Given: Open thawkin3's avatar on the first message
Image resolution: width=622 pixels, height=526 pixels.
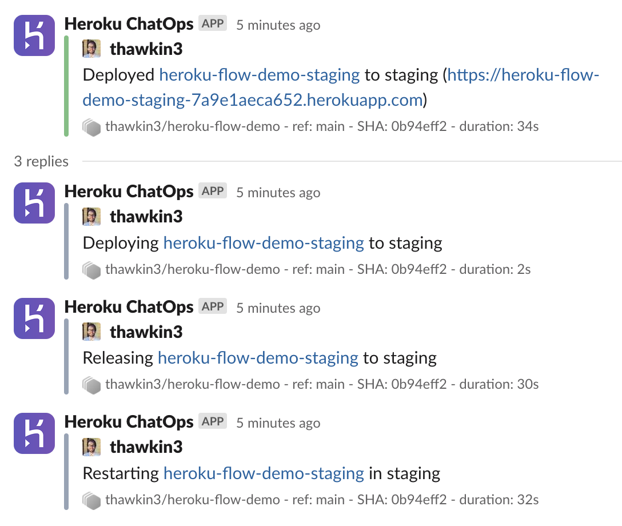Looking at the screenshot, I should tap(90, 49).
